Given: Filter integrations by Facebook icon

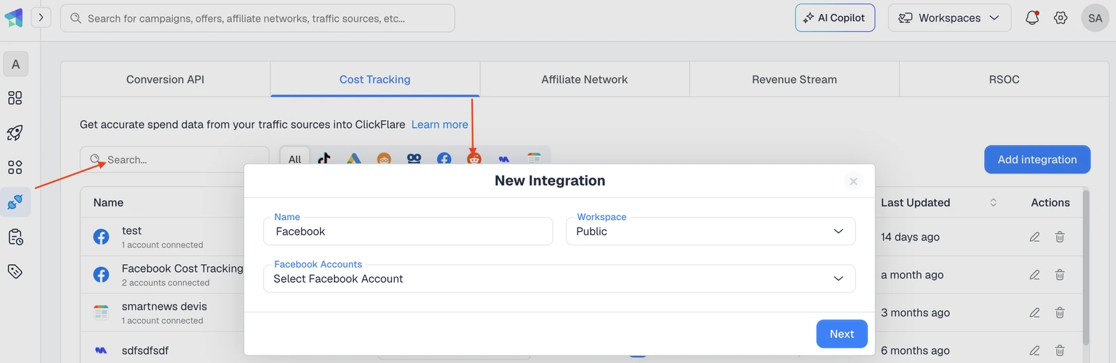Looking at the screenshot, I should click(x=444, y=159).
